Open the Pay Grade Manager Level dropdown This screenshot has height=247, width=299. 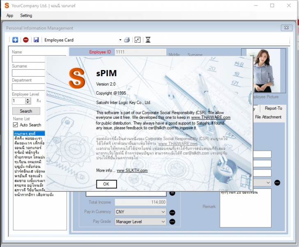click(x=140, y=222)
